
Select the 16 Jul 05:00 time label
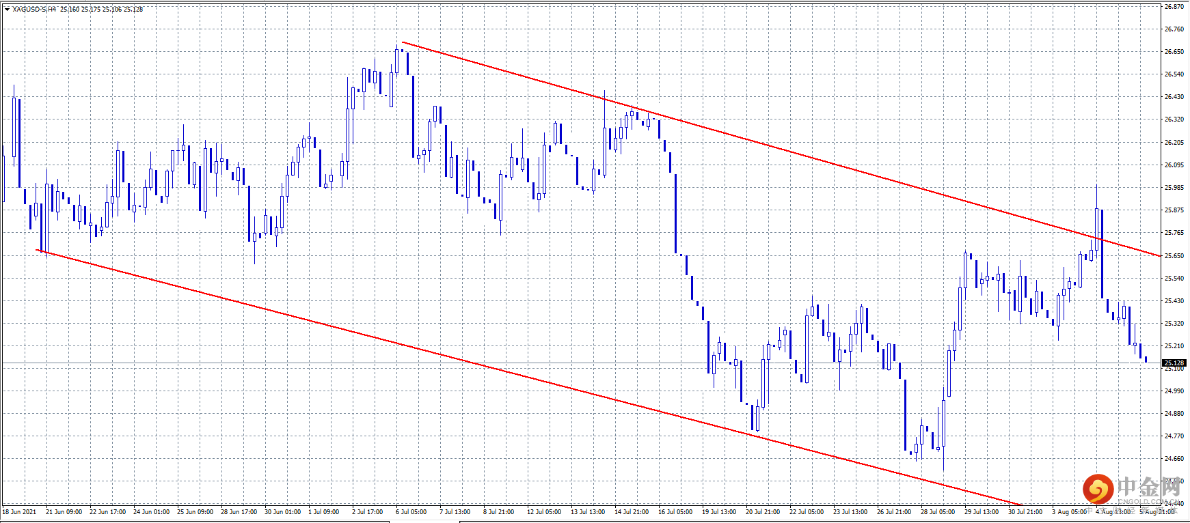click(675, 512)
